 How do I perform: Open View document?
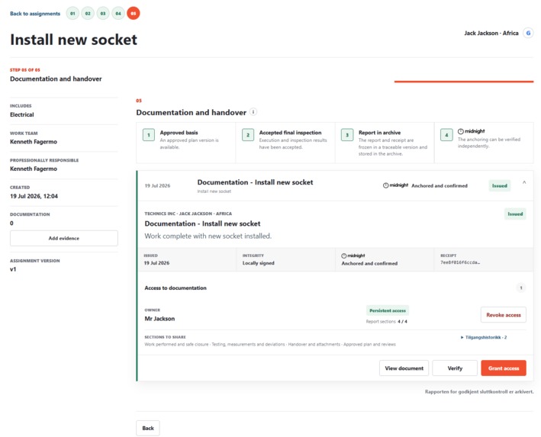coord(404,368)
